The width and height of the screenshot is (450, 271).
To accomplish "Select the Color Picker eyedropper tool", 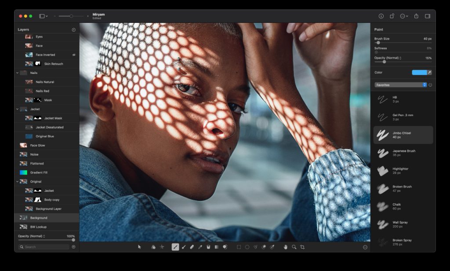I will tap(200, 247).
